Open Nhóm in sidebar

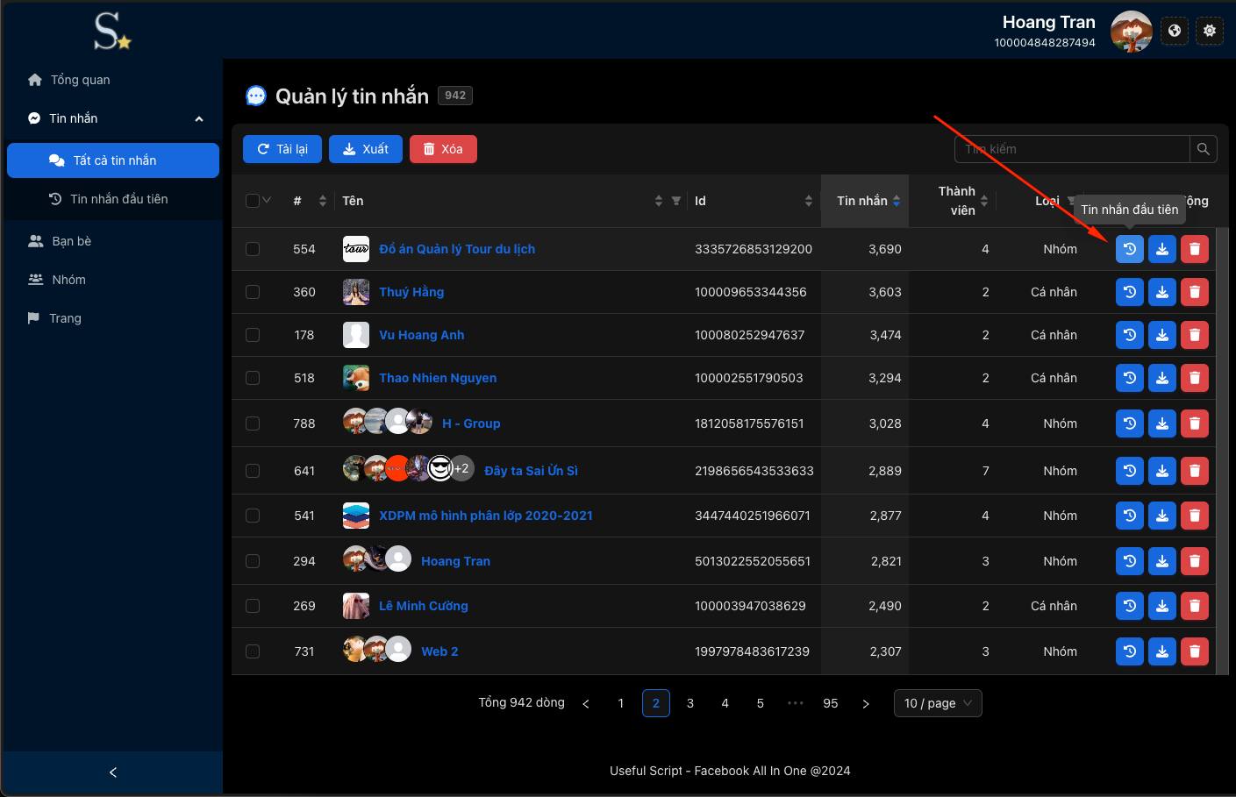pos(112,280)
